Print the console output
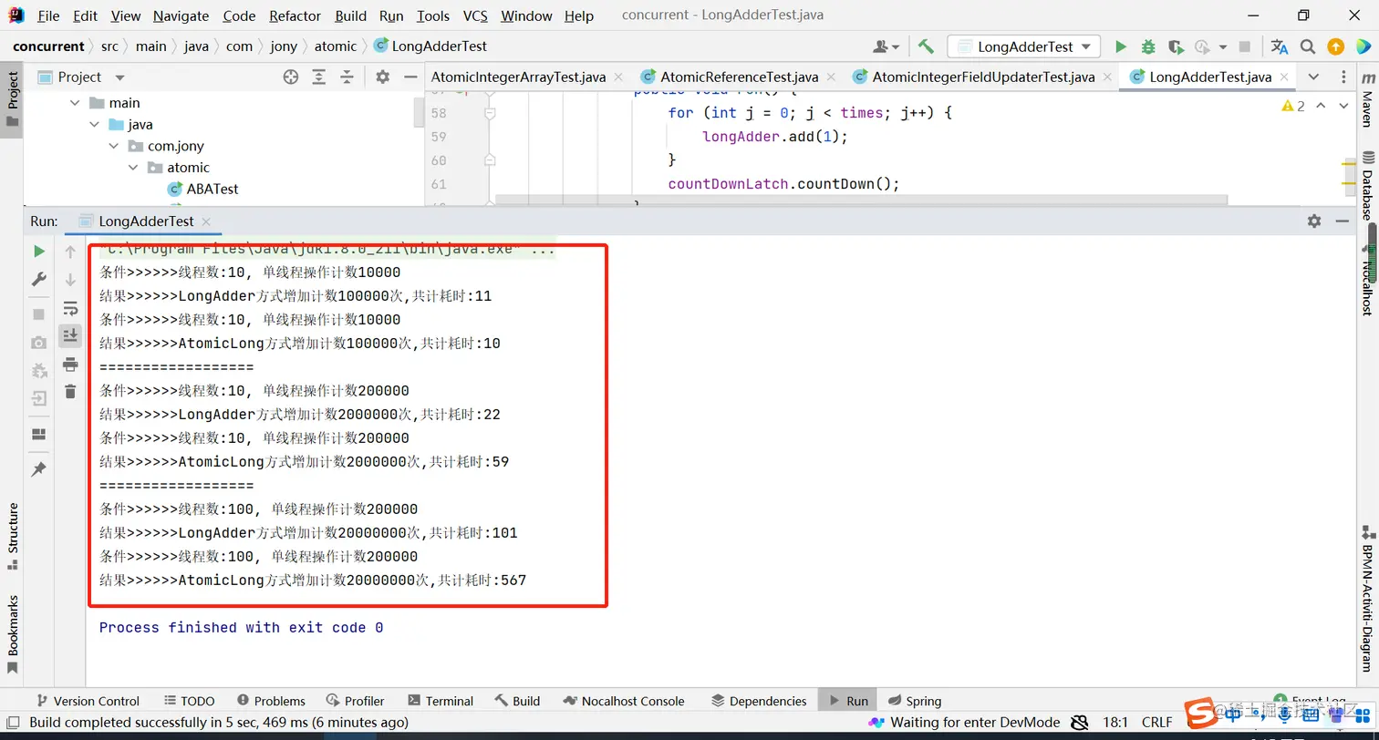 [70, 365]
